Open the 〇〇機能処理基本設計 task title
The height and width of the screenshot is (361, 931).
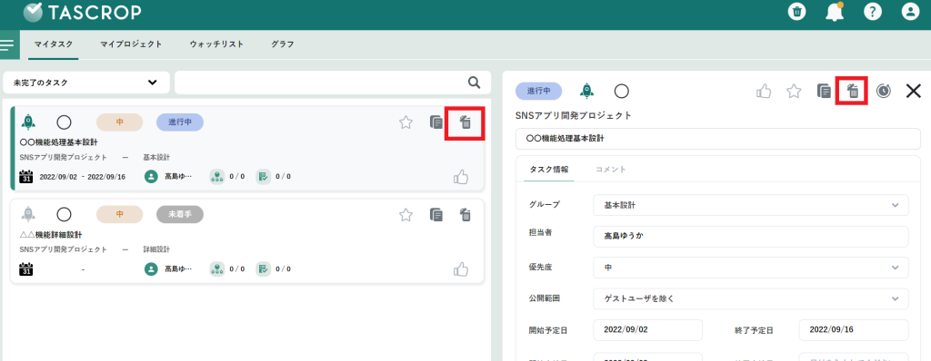pyautogui.click(x=58, y=143)
